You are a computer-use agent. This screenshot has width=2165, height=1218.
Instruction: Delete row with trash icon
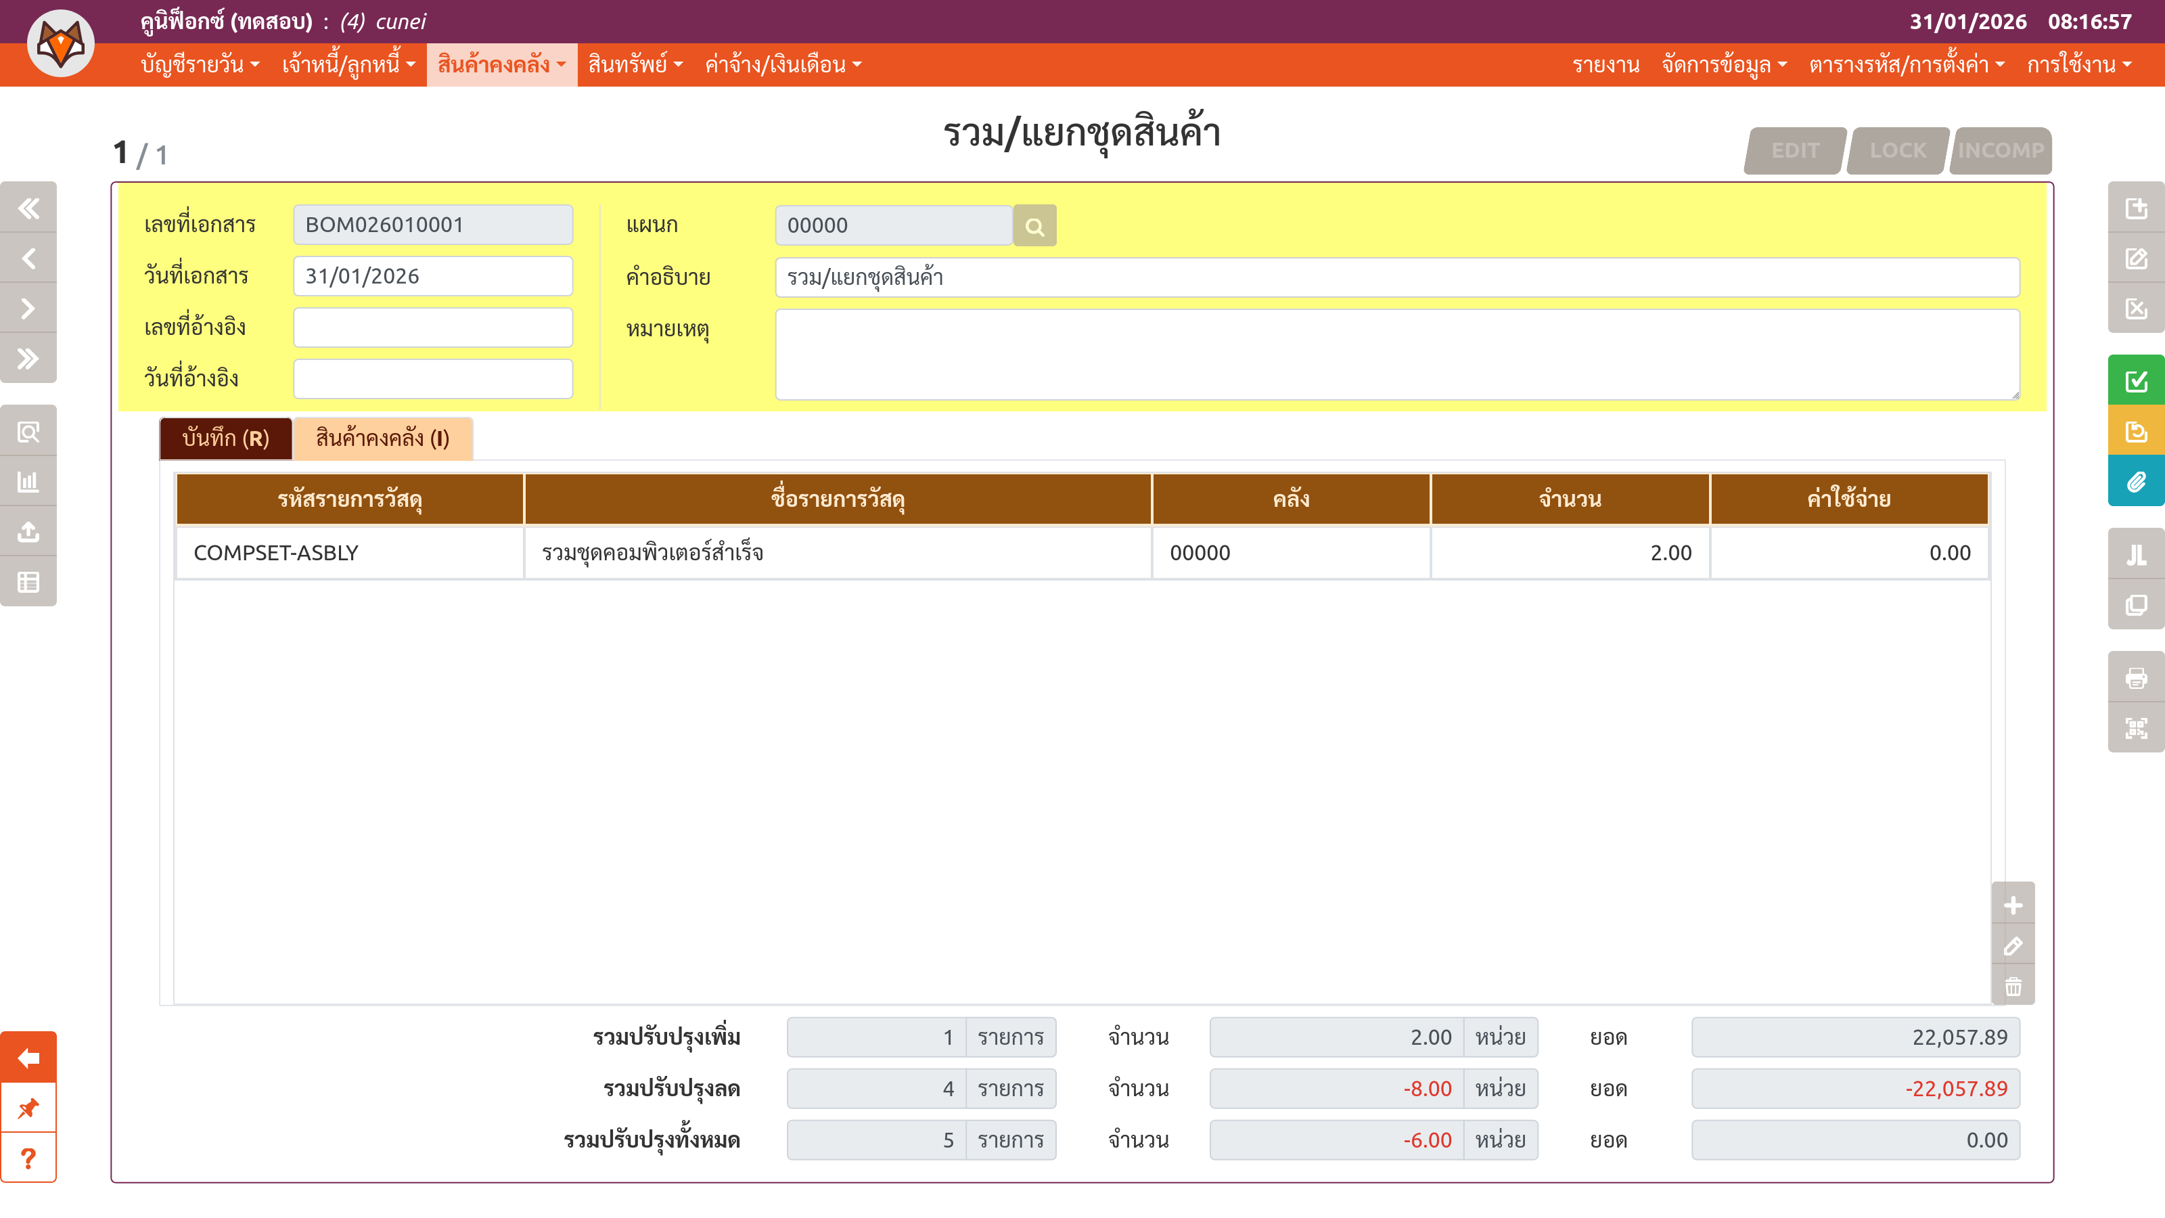2013,986
